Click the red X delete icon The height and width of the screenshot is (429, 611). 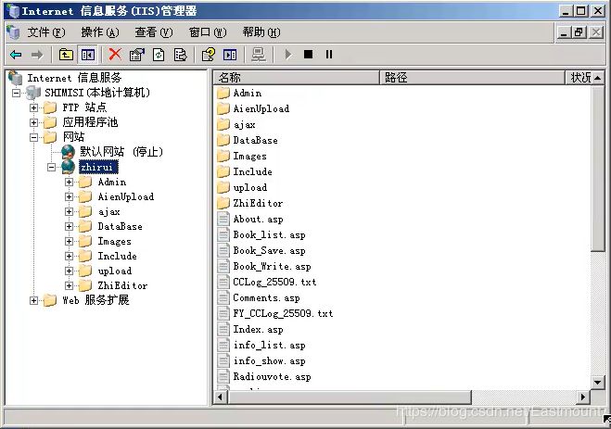(x=115, y=55)
